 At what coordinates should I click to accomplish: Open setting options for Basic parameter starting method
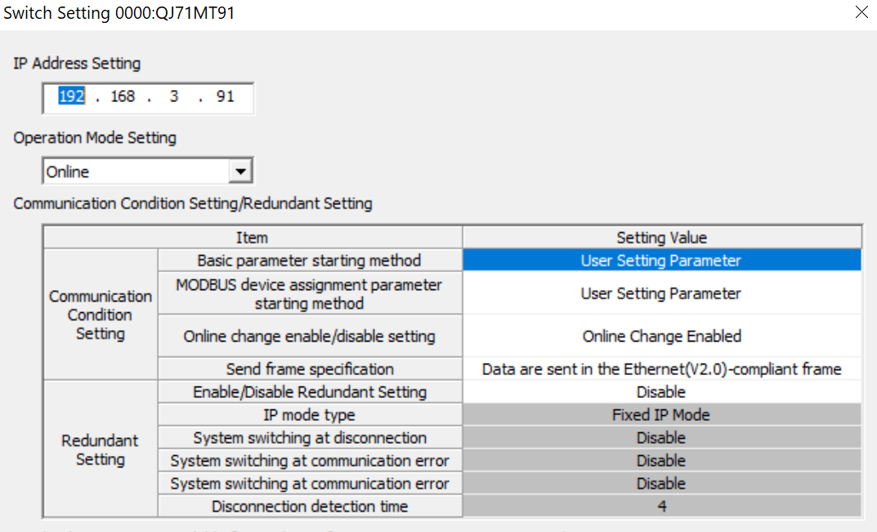click(x=661, y=260)
